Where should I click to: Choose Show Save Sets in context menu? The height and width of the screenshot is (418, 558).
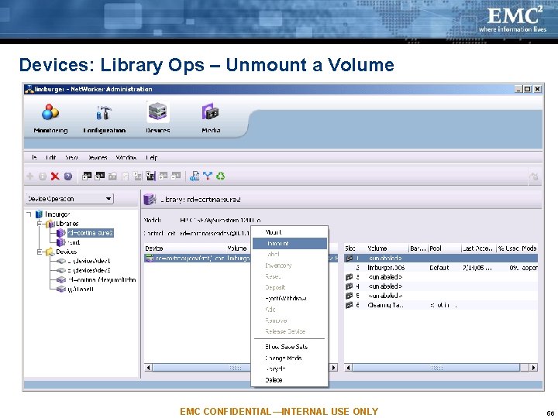pos(290,347)
